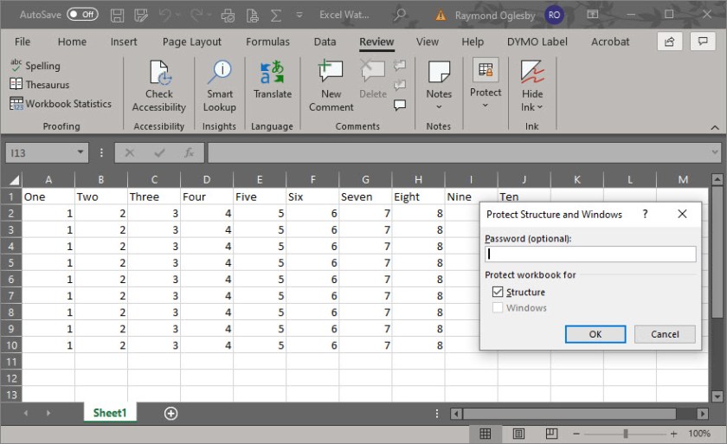This screenshot has height=444, width=727.
Task: Click the Previous Comment icon
Action: point(400,66)
